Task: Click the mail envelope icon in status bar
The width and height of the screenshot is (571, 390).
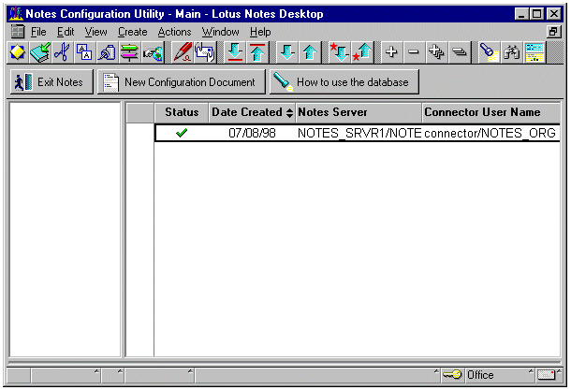Action: tap(547, 375)
